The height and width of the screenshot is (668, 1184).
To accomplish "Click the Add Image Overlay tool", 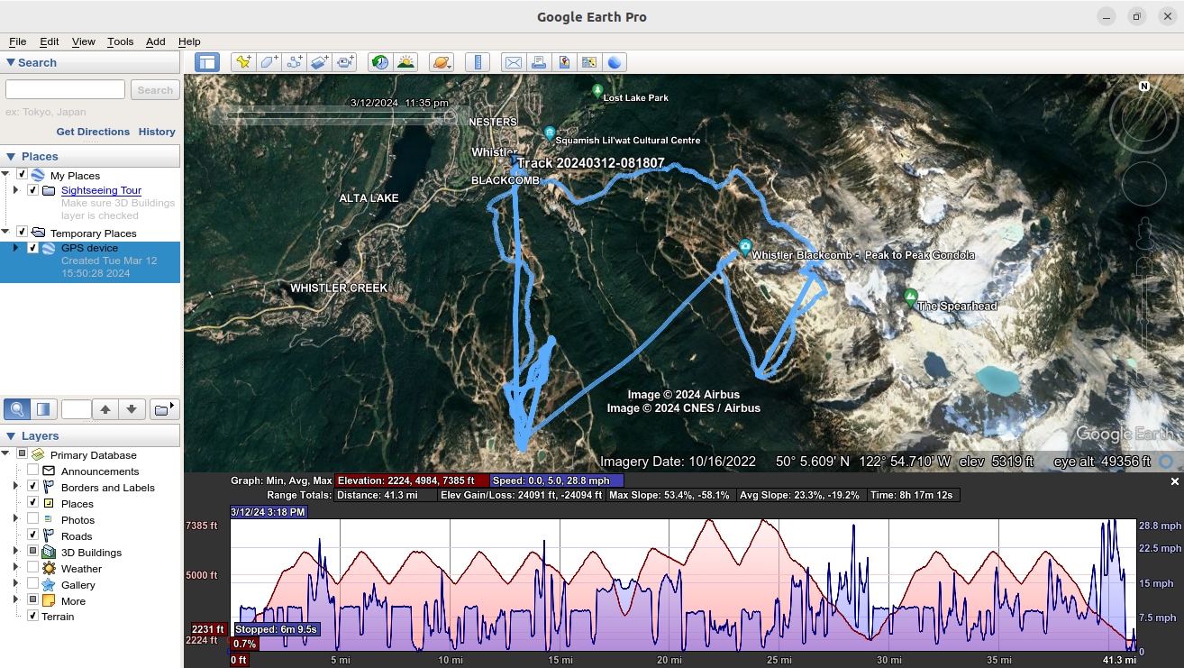I will (320, 62).
